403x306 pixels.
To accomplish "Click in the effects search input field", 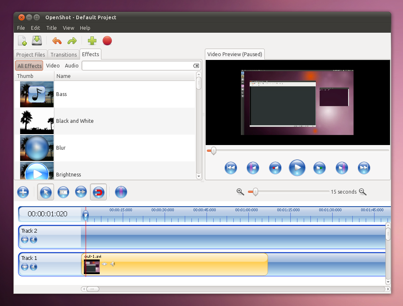I will coord(137,66).
